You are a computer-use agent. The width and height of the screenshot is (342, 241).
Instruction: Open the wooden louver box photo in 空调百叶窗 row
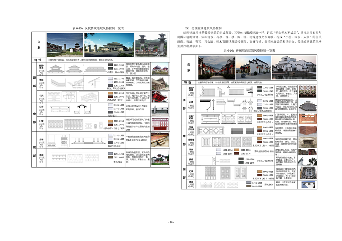point(308,130)
